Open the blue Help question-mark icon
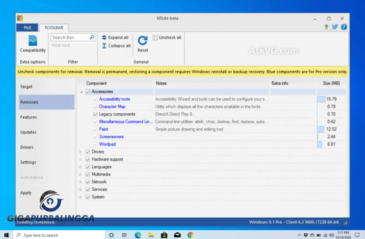This screenshot has width=365, height=239. coord(344,27)
